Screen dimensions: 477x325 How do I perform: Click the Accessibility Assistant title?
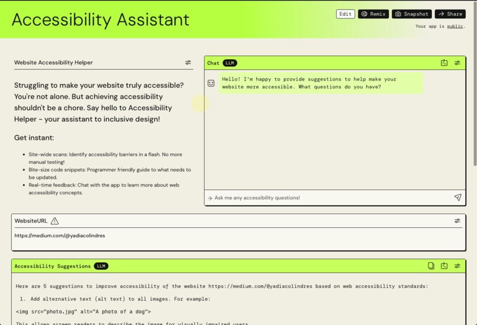[x=101, y=20]
